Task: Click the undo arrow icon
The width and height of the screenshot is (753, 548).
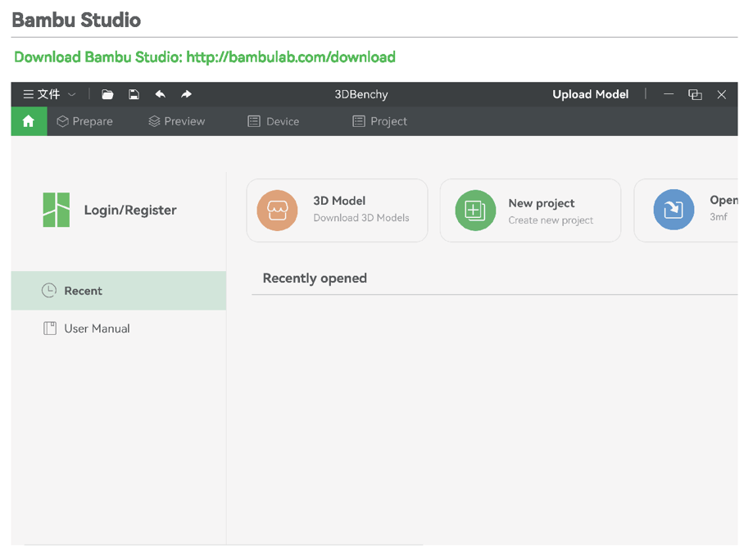Action: click(x=161, y=94)
